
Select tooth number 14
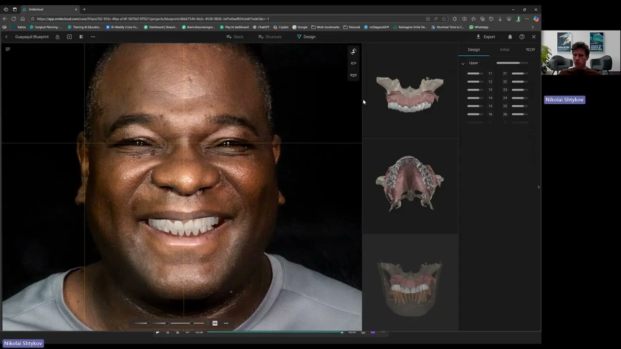(x=490, y=98)
